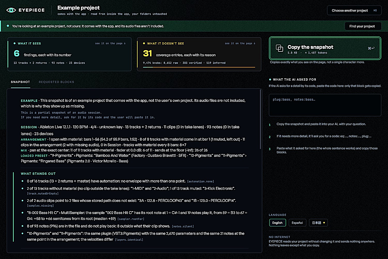This screenshot has height=259, width=388.
Task: Click the '≈ 1,487 tokens' text
Action: coord(316,53)
